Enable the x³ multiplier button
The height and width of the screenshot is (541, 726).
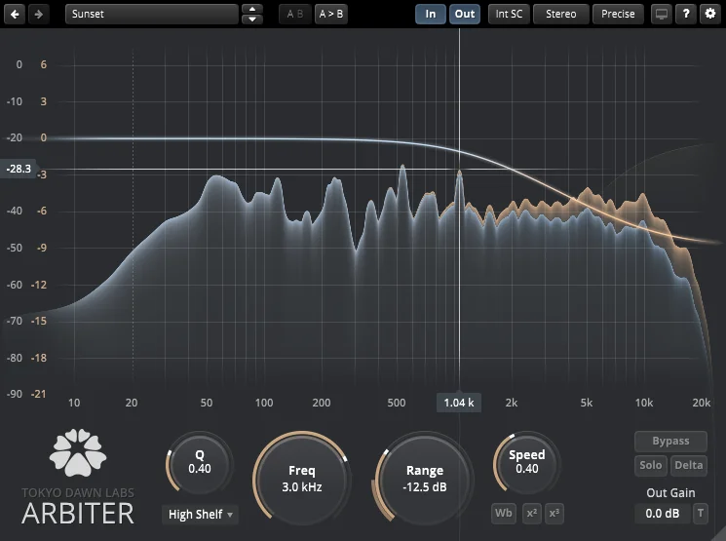click(554, 513)
